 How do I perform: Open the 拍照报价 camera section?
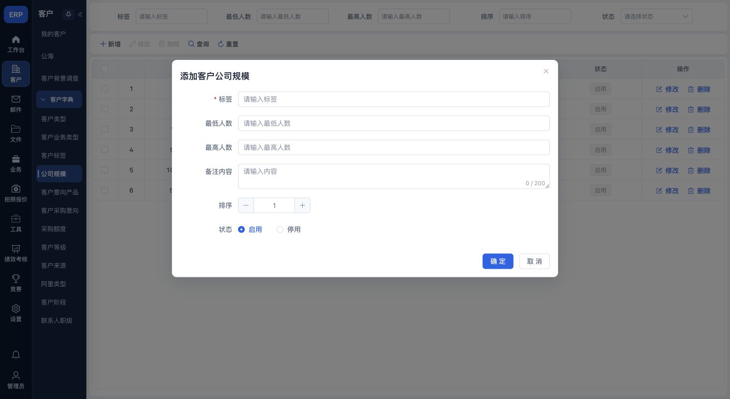tap(16, 193)
